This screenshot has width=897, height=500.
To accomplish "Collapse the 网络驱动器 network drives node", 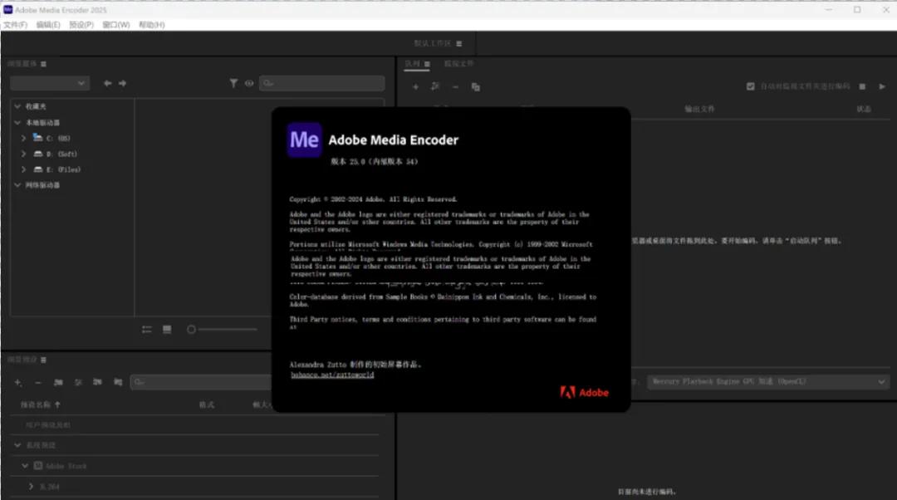I will (x=17, y=184).
